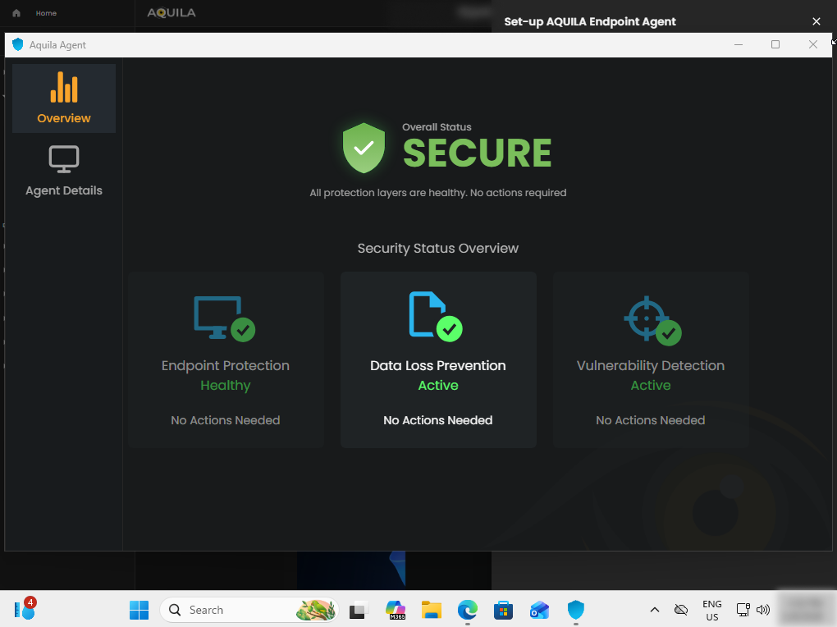Click the ENG US language indicator
The image size is (837, 627).
711,610
